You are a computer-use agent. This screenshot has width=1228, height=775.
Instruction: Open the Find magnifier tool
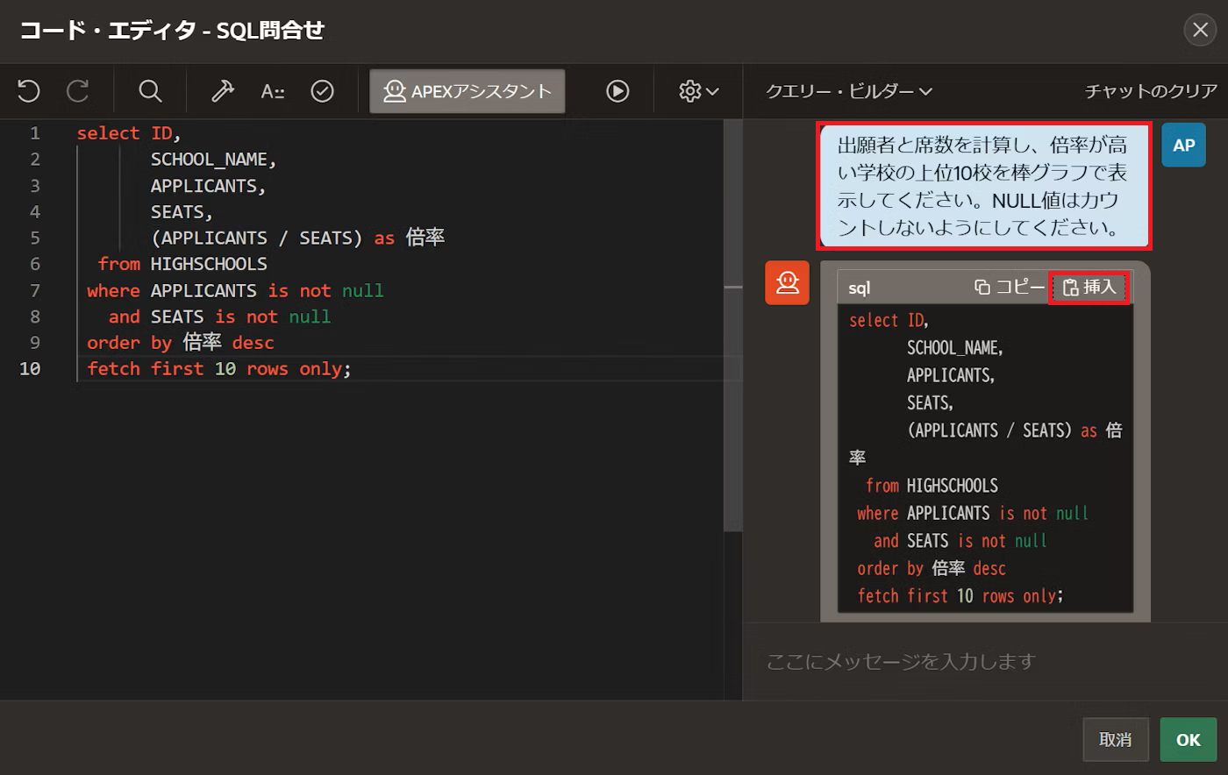[x=150, y=91]
